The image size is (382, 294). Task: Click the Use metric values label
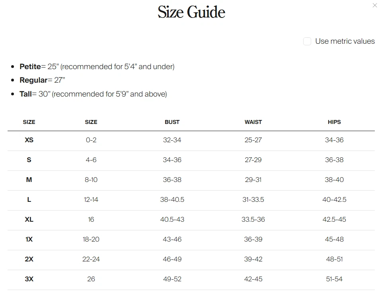coord(345,41)
